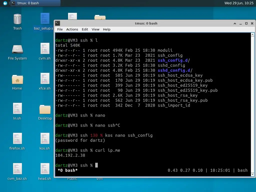Image resolution: width=256 pixels, height=192 pixels.
Task: Select the partially hidden folder icon behind terminal
Action: [x=100, y=17]
